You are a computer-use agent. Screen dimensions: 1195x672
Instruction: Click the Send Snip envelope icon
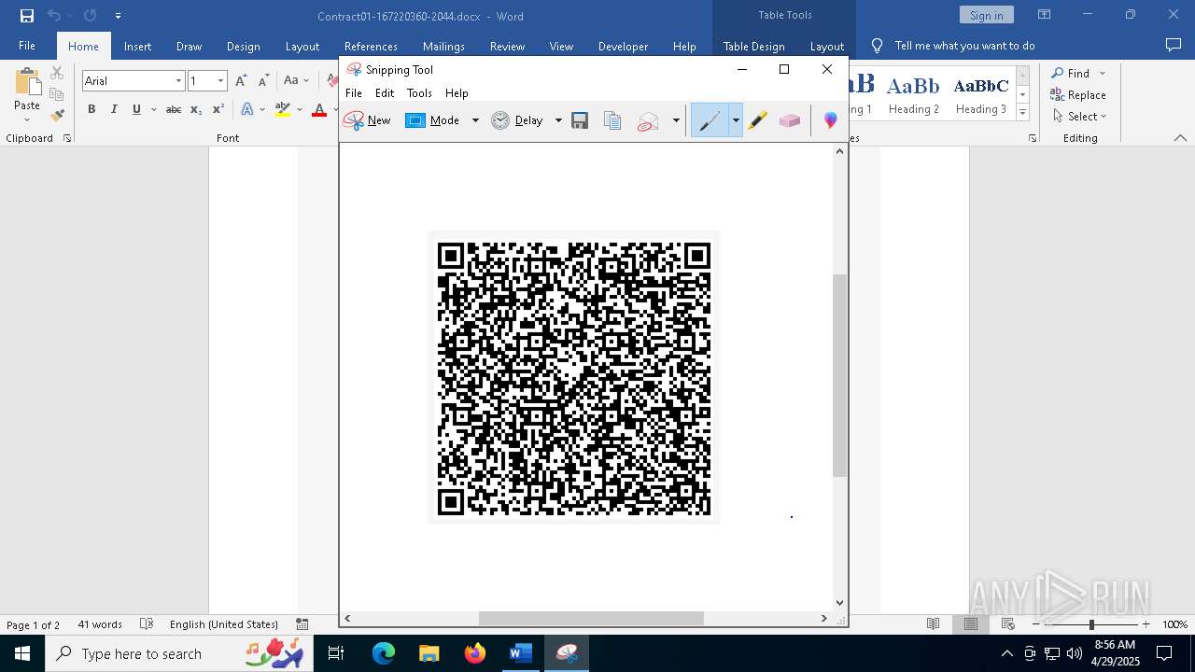click(648, 121)
